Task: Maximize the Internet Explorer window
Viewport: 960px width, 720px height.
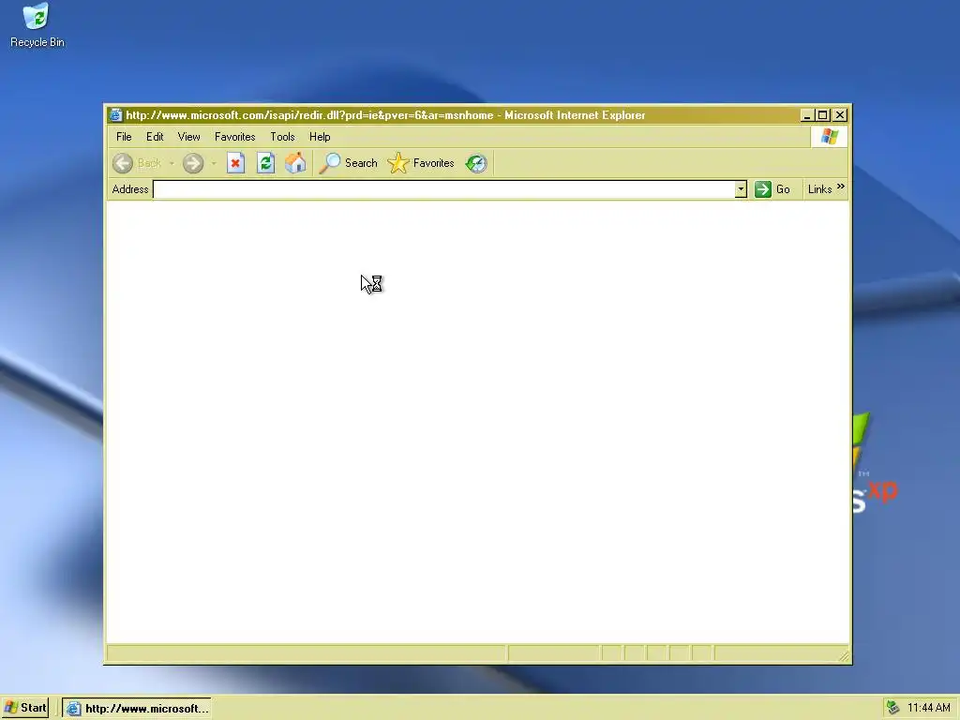Action: point(823,115)
